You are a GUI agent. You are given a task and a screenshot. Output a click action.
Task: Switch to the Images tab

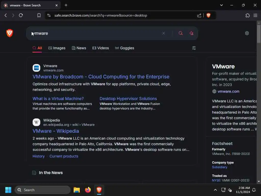(x=57, y=48)
